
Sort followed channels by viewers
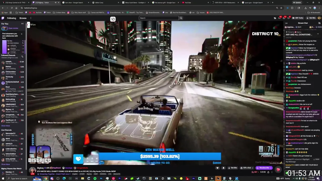(x=22, y=57)
